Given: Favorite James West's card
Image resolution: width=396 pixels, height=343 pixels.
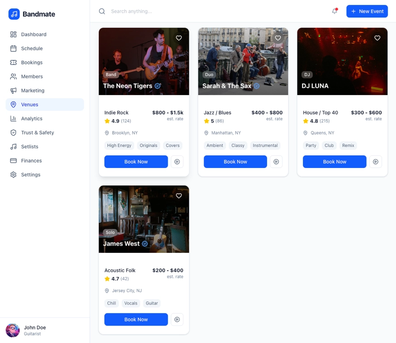Looking at the screenshot, I should (179, 196).
